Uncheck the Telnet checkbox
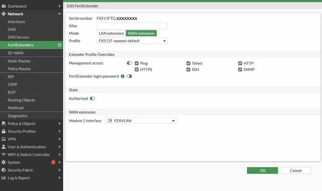 [x=188, y=63]
